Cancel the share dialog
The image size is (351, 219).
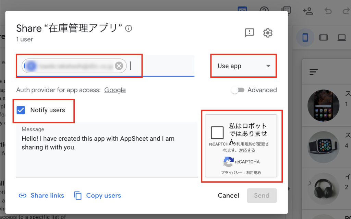point(228,196)
